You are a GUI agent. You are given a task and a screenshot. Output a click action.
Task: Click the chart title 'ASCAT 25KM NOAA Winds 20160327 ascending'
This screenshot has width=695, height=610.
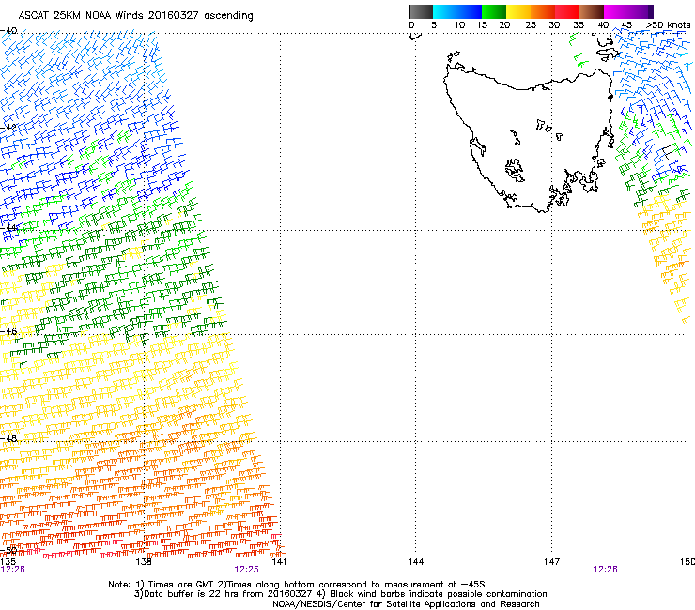(x=135, y=16)
